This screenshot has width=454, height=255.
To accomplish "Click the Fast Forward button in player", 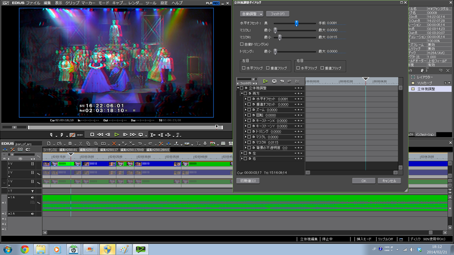I will [133, 135].
